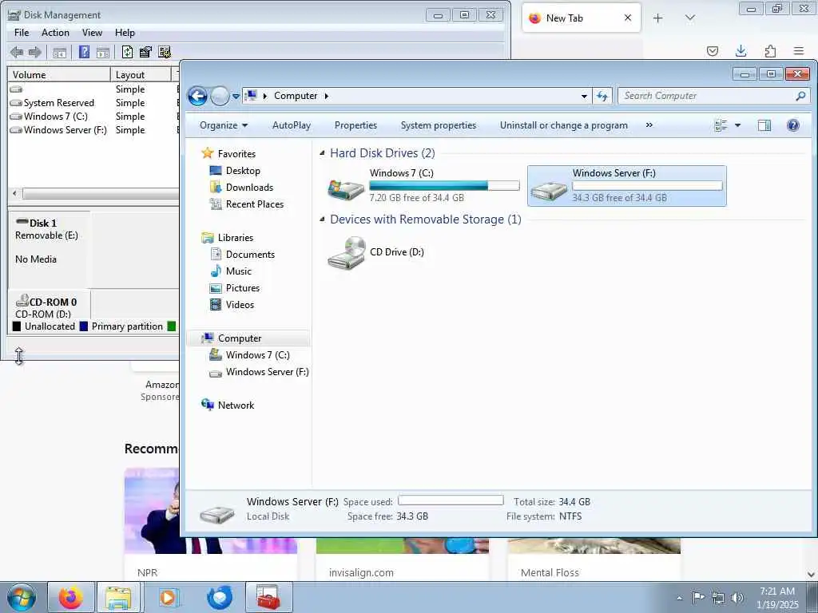Viewport: 818px width, 613px height.
Task: Open the address bar history dropdown
Action: (584, 96)
